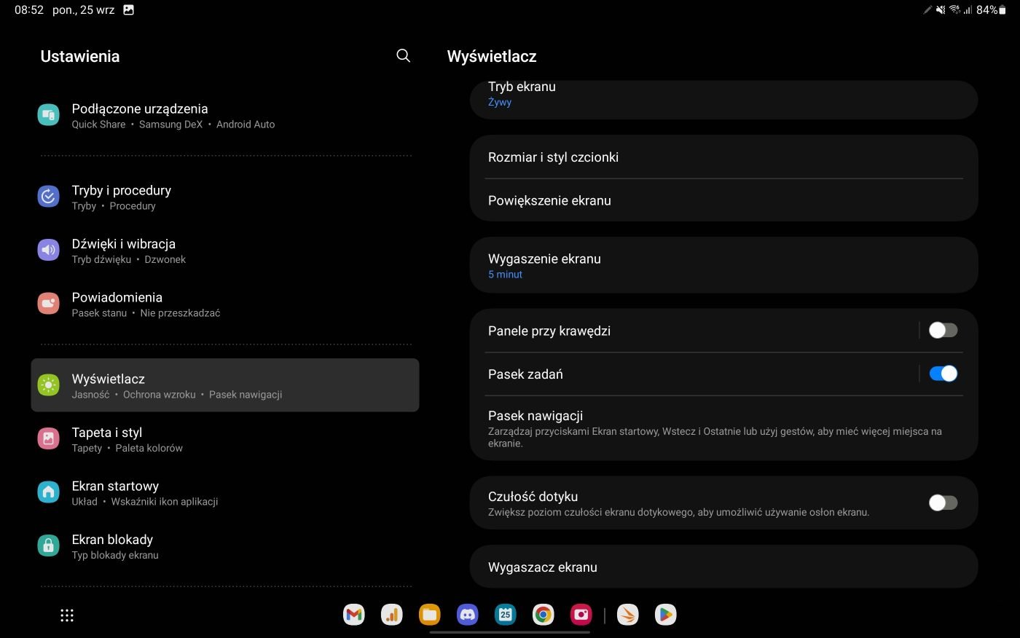Launch Google Play Store from the taskbar
The width and height of the screenshot is (1020, 638).
pyautogui.click(x=666, y=615)
